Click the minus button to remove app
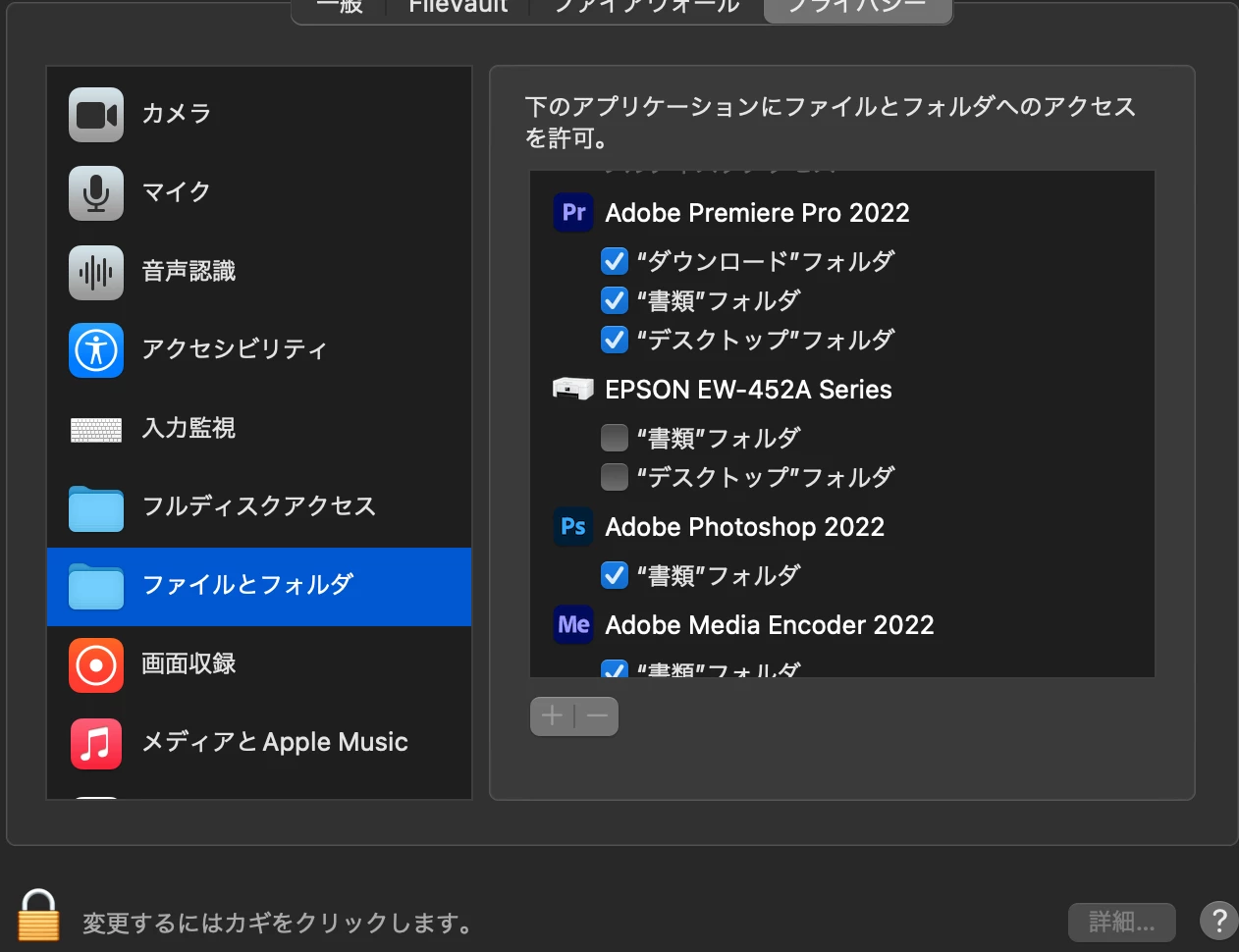 pos(597,716)
